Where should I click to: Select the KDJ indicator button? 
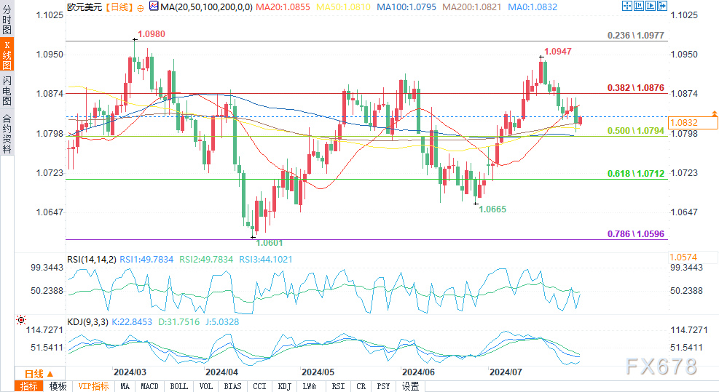pos(284,386)
